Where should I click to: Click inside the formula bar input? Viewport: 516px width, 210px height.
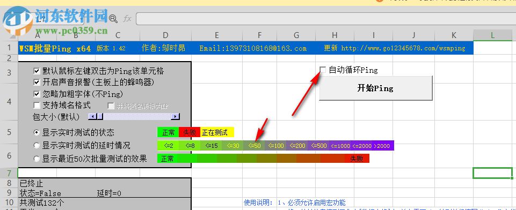pyautogui.click(x=326, y=19)
